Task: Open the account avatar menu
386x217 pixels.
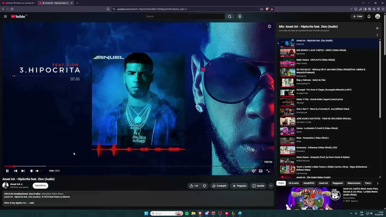Action: pyautogui.click(x=378, y=16)
